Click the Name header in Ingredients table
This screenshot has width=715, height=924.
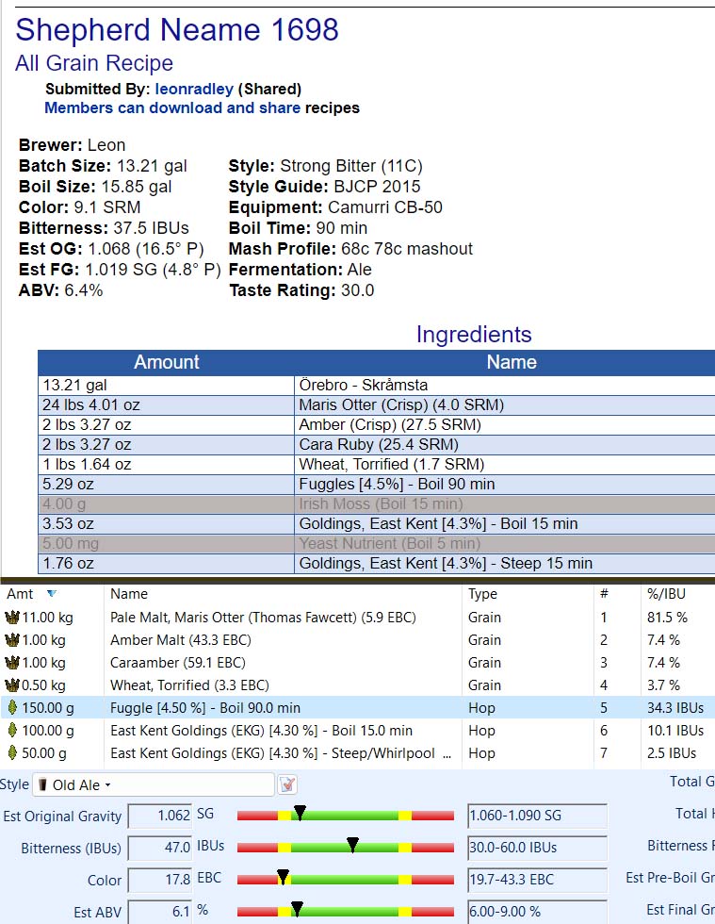[x=512, y=362]
